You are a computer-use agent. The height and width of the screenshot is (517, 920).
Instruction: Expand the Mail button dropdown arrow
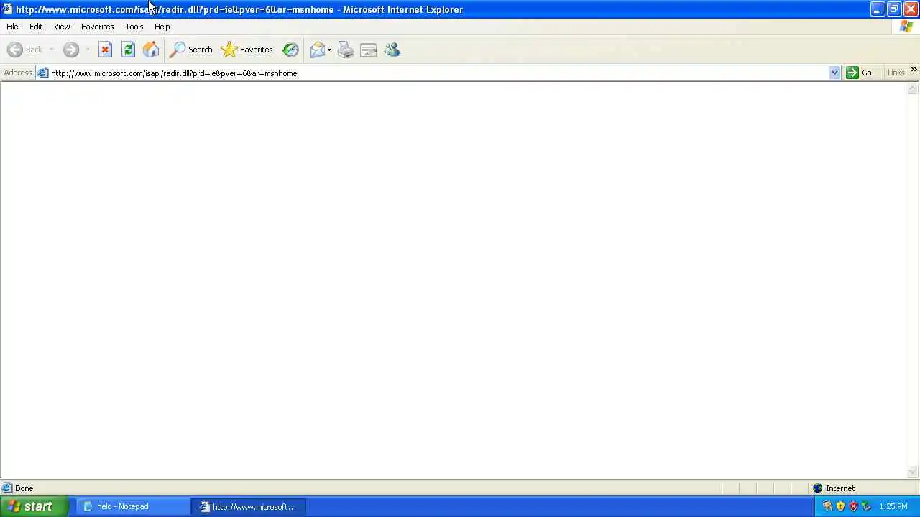tap(329, 50)
